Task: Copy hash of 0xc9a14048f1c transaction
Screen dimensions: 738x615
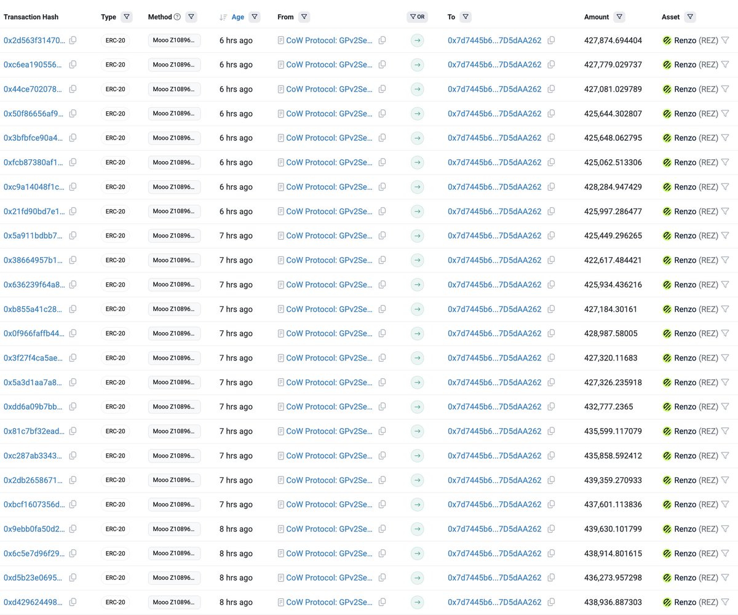Action: coord(73,187)
